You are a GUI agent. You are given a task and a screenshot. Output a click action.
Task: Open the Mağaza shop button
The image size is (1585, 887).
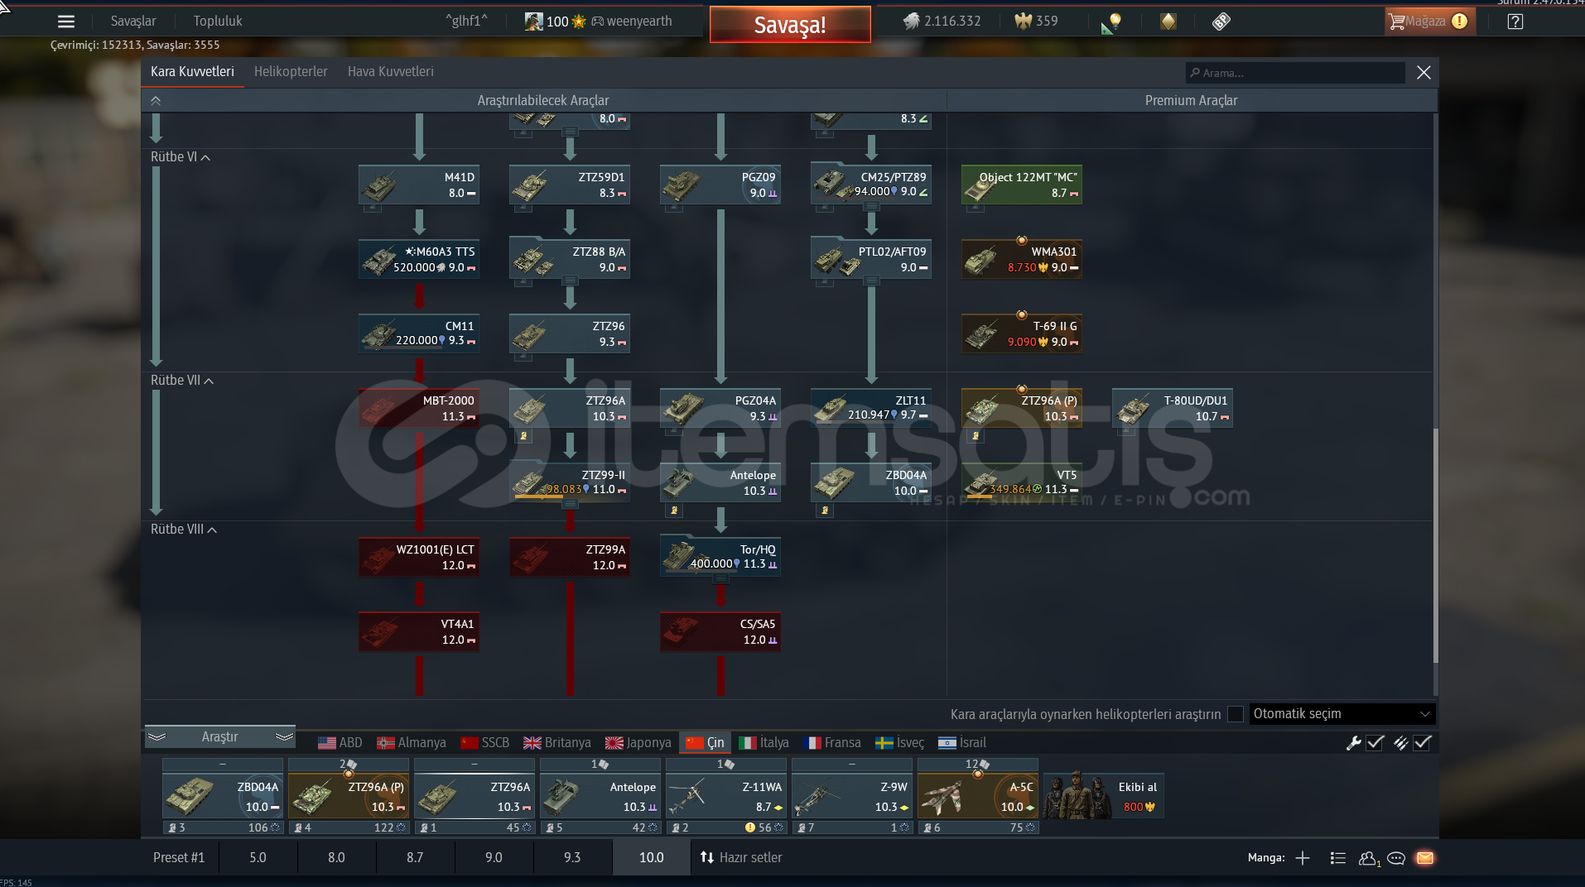[1429, 22]
